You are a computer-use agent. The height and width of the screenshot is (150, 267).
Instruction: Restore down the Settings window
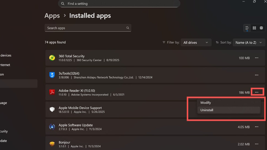[254, 2]
